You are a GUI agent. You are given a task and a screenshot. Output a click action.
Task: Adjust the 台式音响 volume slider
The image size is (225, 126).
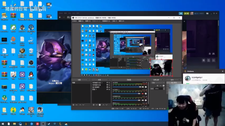[127, 87]
